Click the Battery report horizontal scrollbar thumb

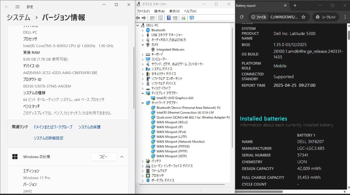click(259, 192)
